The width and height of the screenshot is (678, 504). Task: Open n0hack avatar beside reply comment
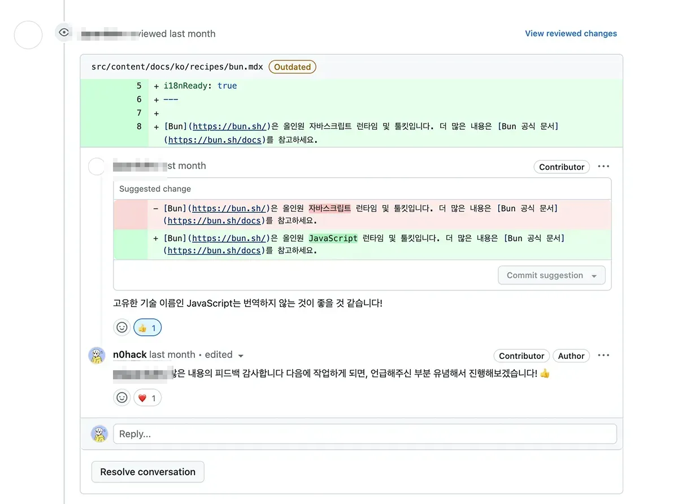coord(97,356)
